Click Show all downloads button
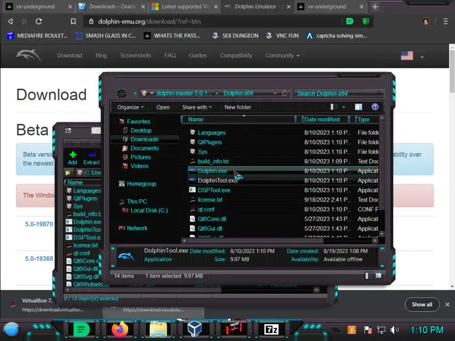The image size is (455, 341). coord(422,305)
